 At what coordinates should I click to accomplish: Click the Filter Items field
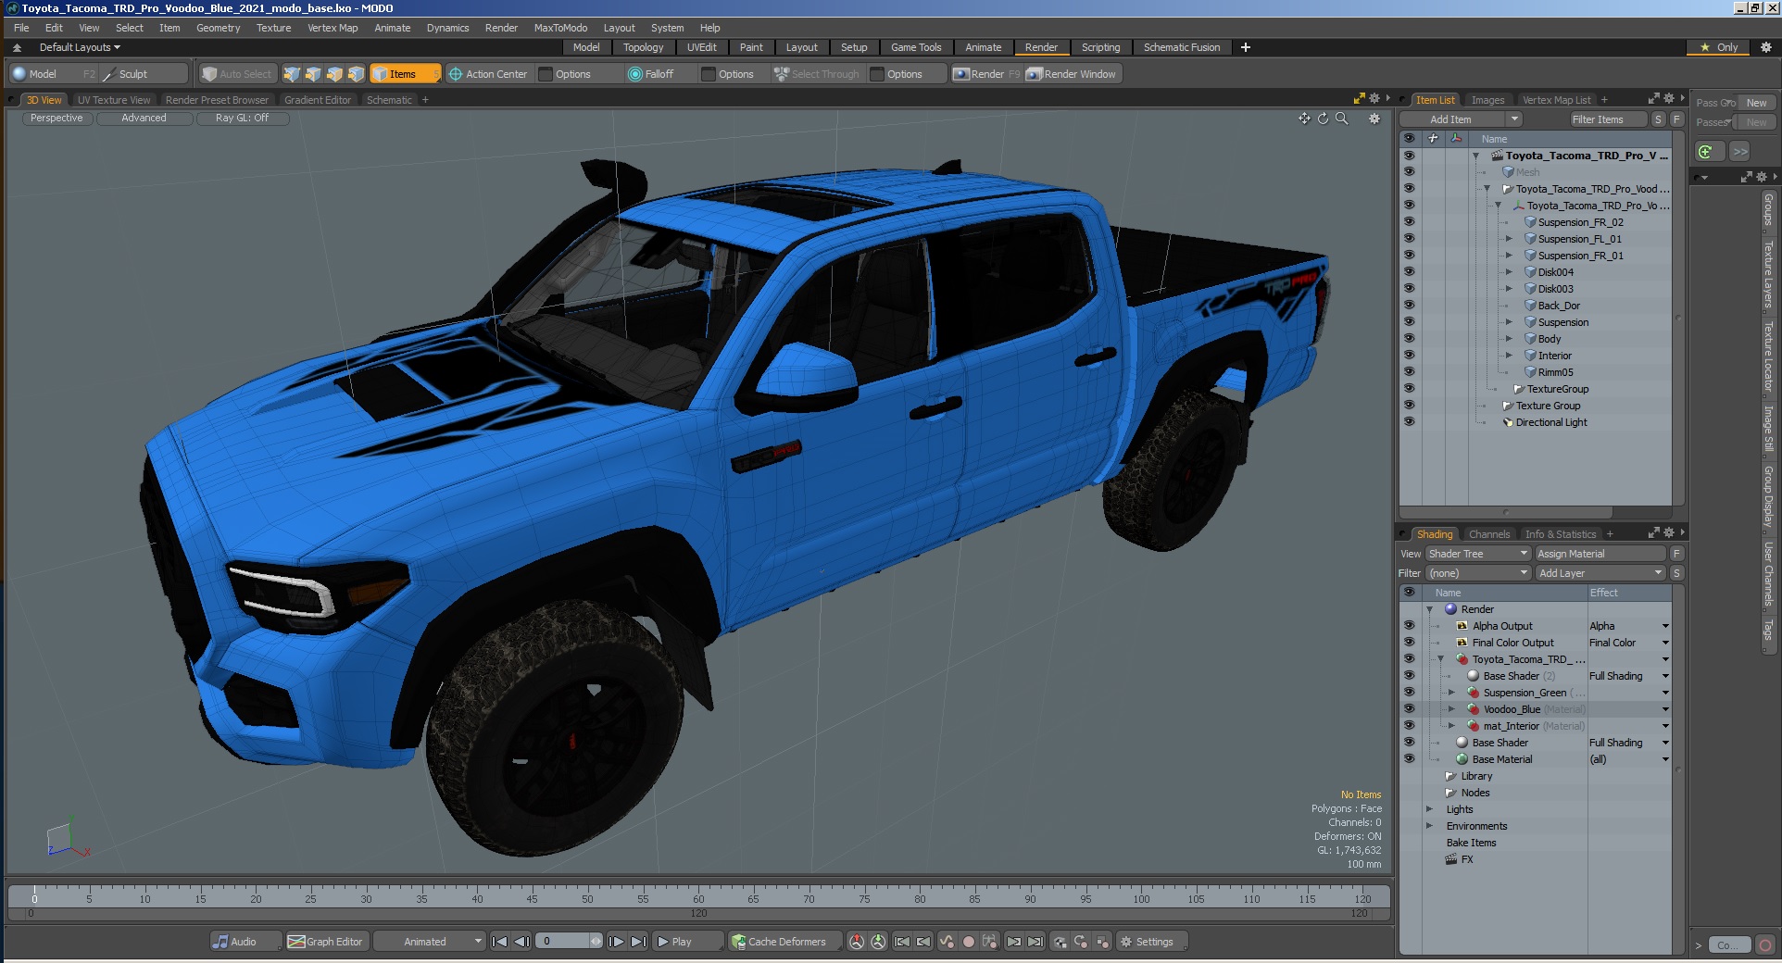click(x=1607, y=119)
